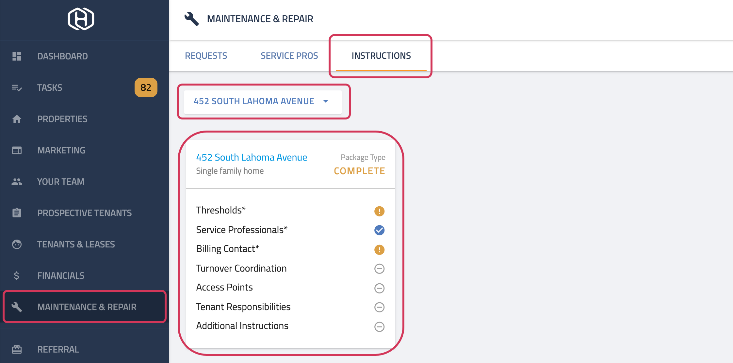This screenshot has width=733, height=363.
Task: Navigate to Financials section
Action: point(85,276)
